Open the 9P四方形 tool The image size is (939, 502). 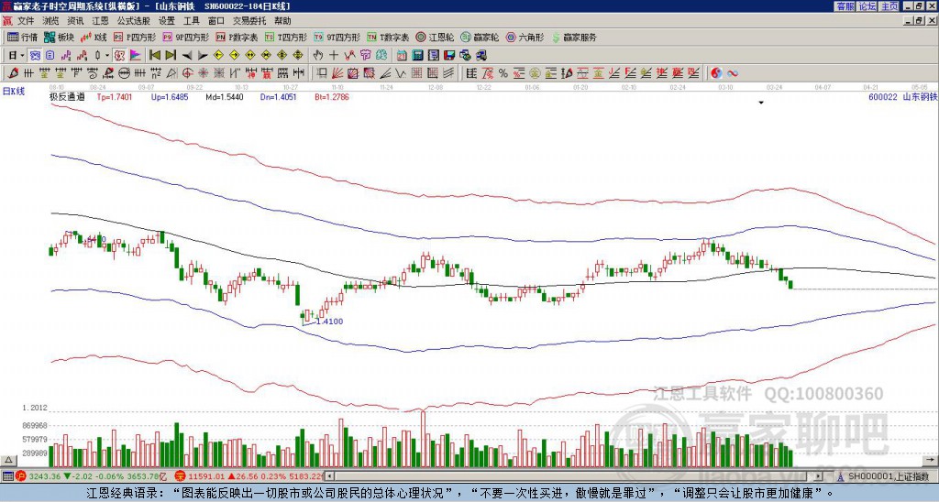[x=185, y=37]
